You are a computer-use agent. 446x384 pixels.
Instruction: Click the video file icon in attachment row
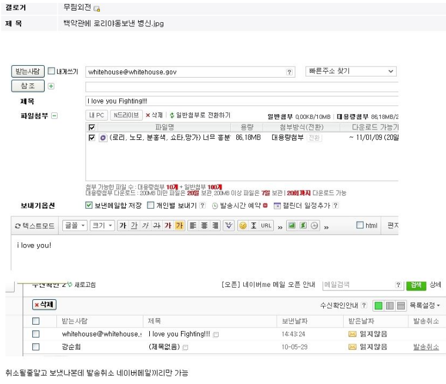(x=103, y=138)
